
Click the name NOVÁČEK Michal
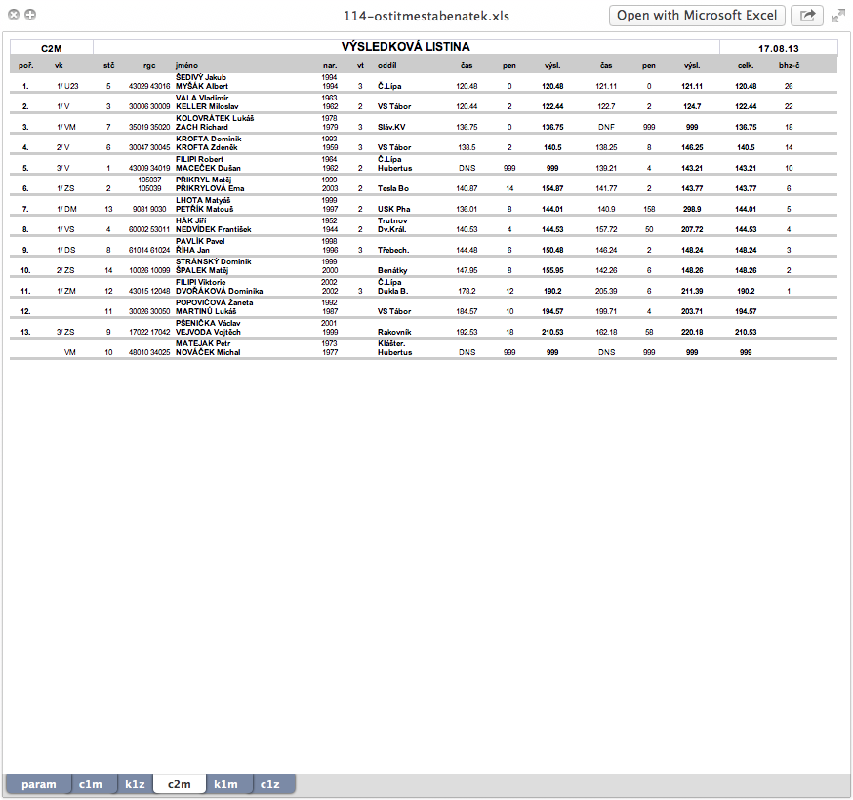coord(208,352)
